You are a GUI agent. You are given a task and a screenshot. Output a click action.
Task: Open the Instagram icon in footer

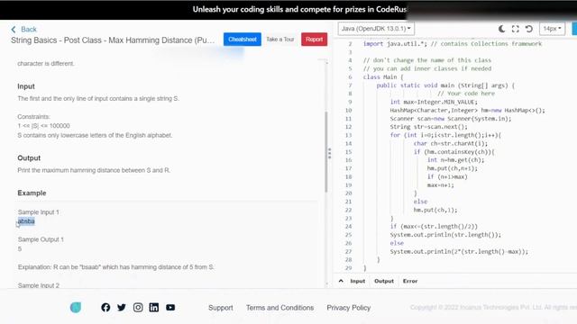pyautogui.click(x=138, y=308)
